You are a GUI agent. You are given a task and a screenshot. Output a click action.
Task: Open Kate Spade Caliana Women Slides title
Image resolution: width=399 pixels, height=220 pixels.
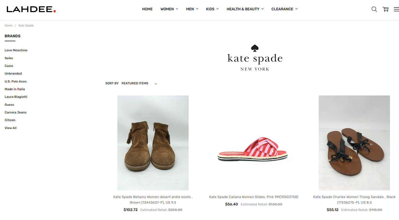point(254,197)
